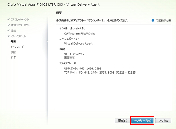Select the ファイアウォール step label

[x=18, y=36]
